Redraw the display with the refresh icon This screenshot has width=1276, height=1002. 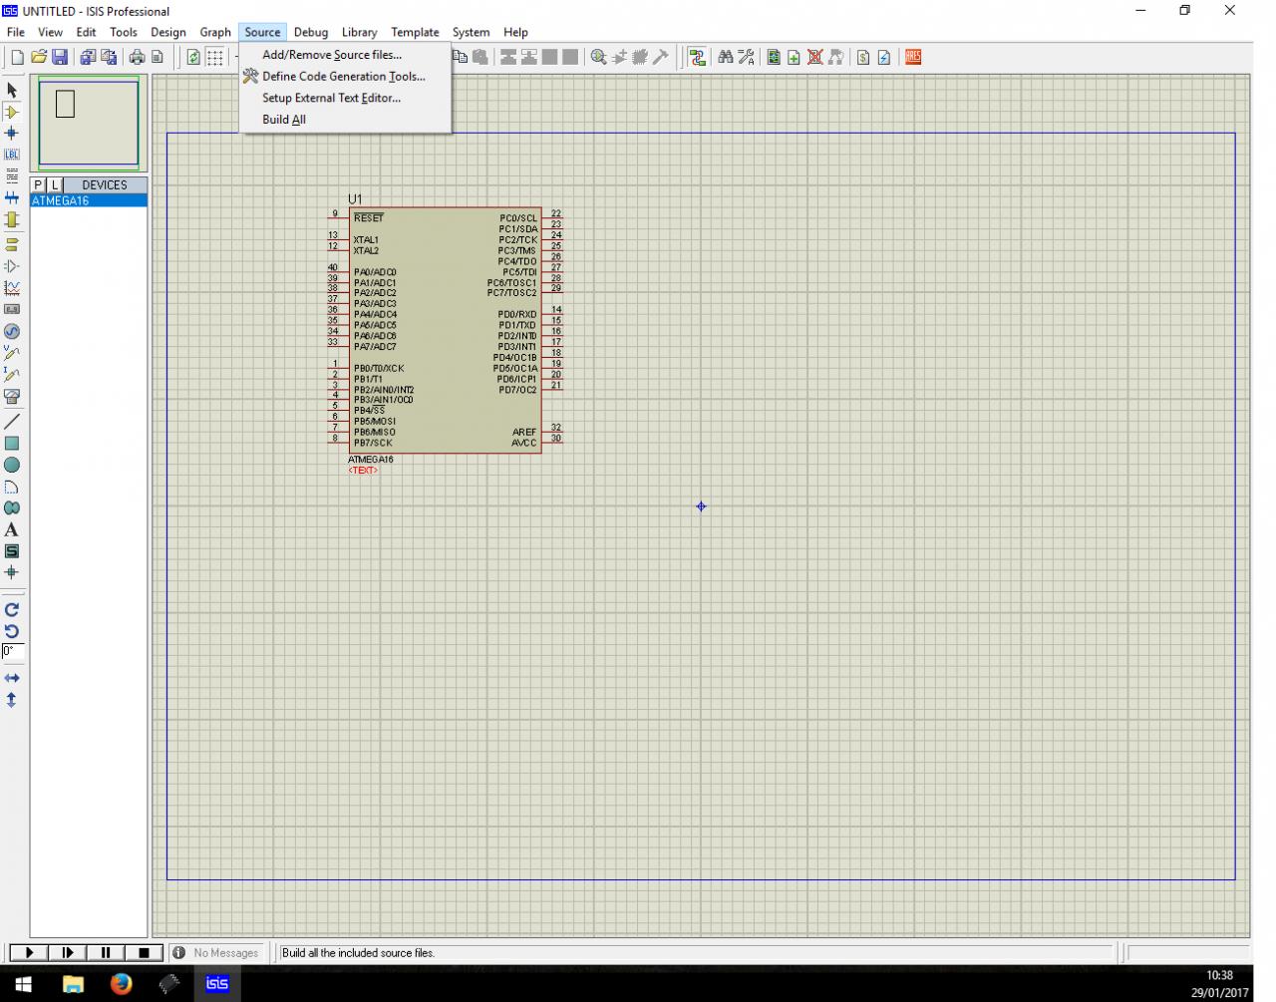[193, 57]
